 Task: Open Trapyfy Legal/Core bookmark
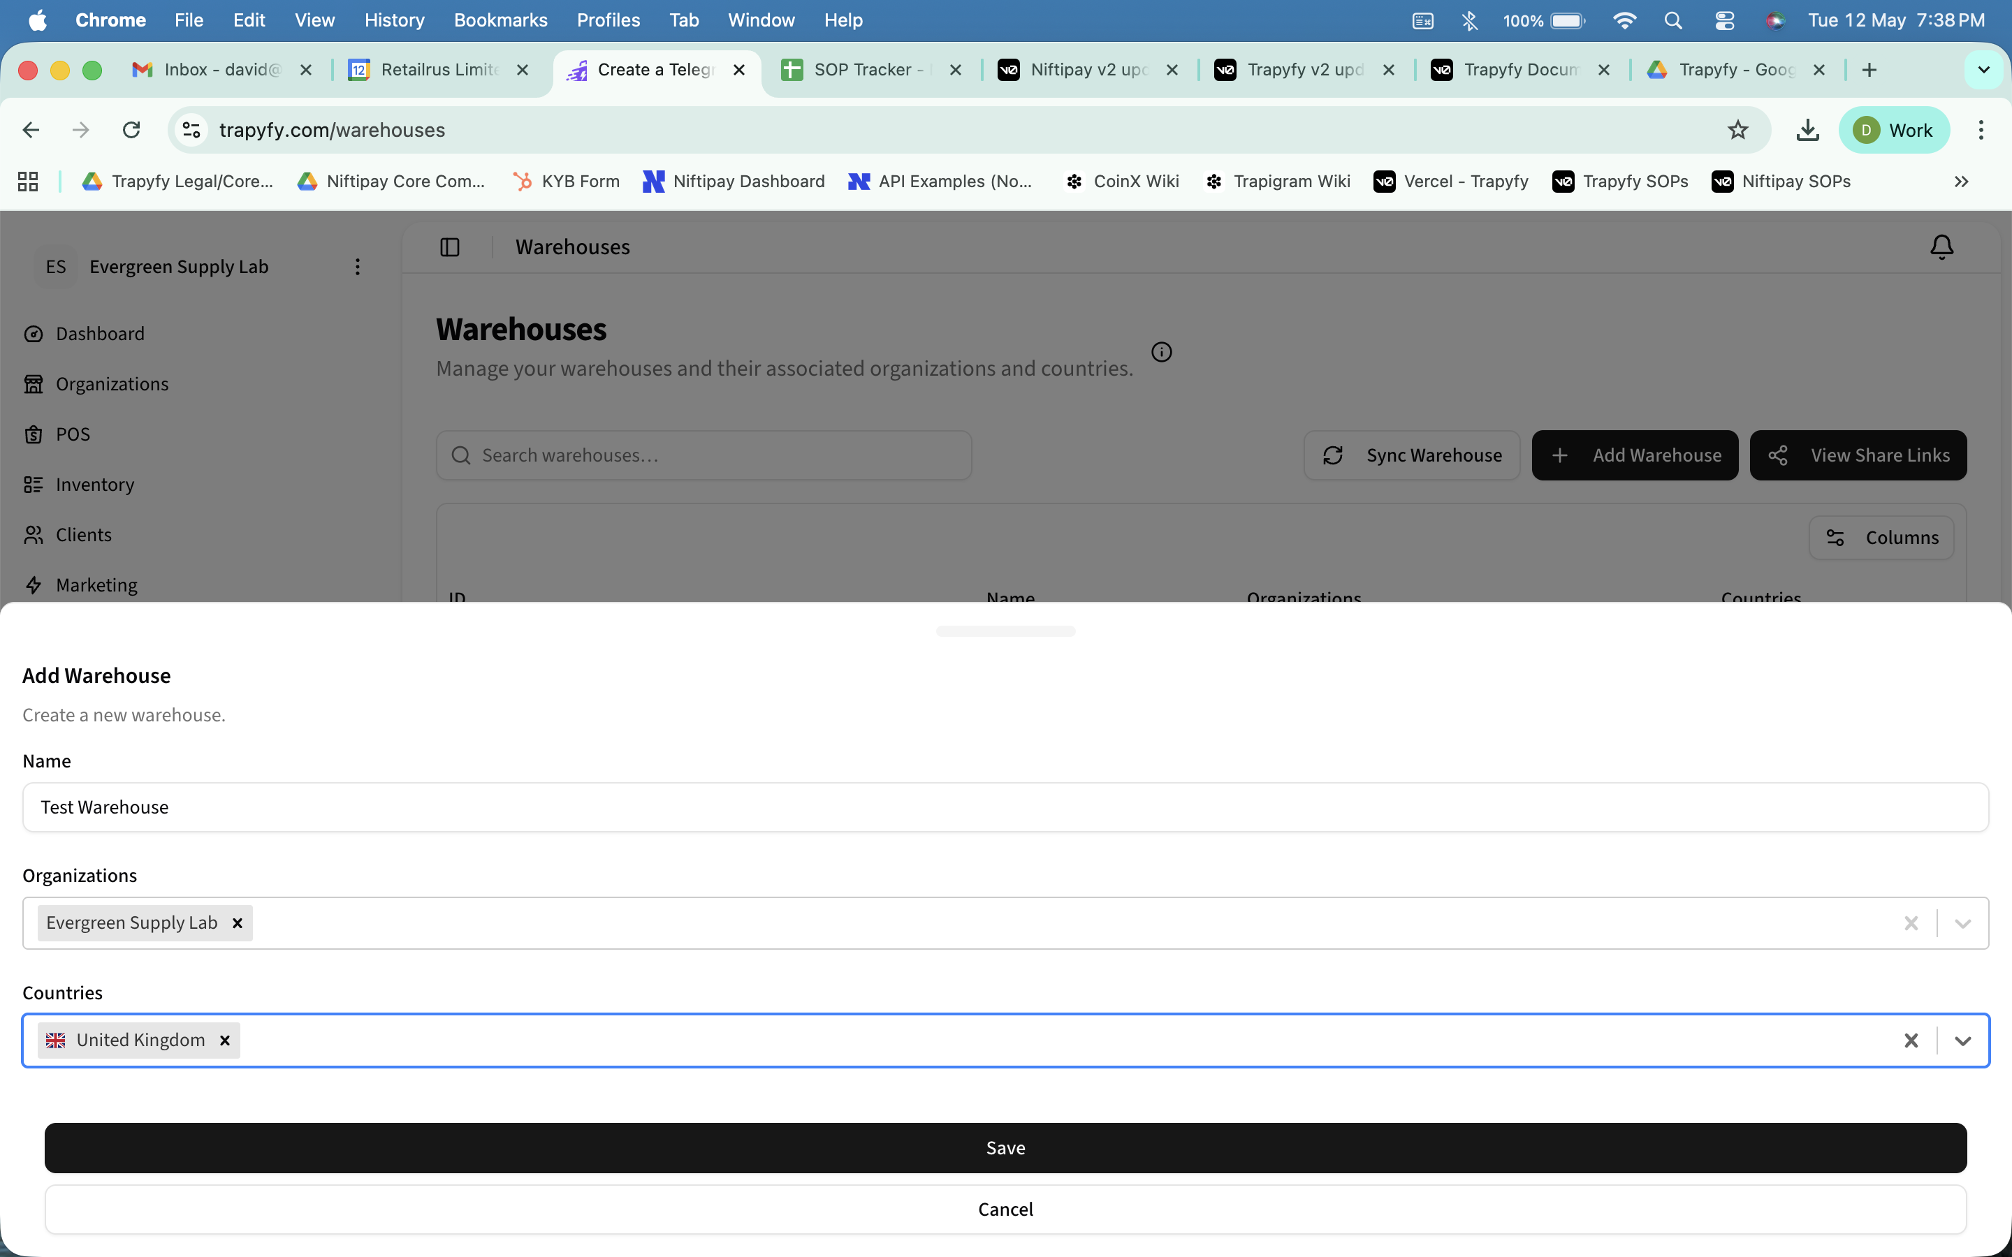(178, 182)
